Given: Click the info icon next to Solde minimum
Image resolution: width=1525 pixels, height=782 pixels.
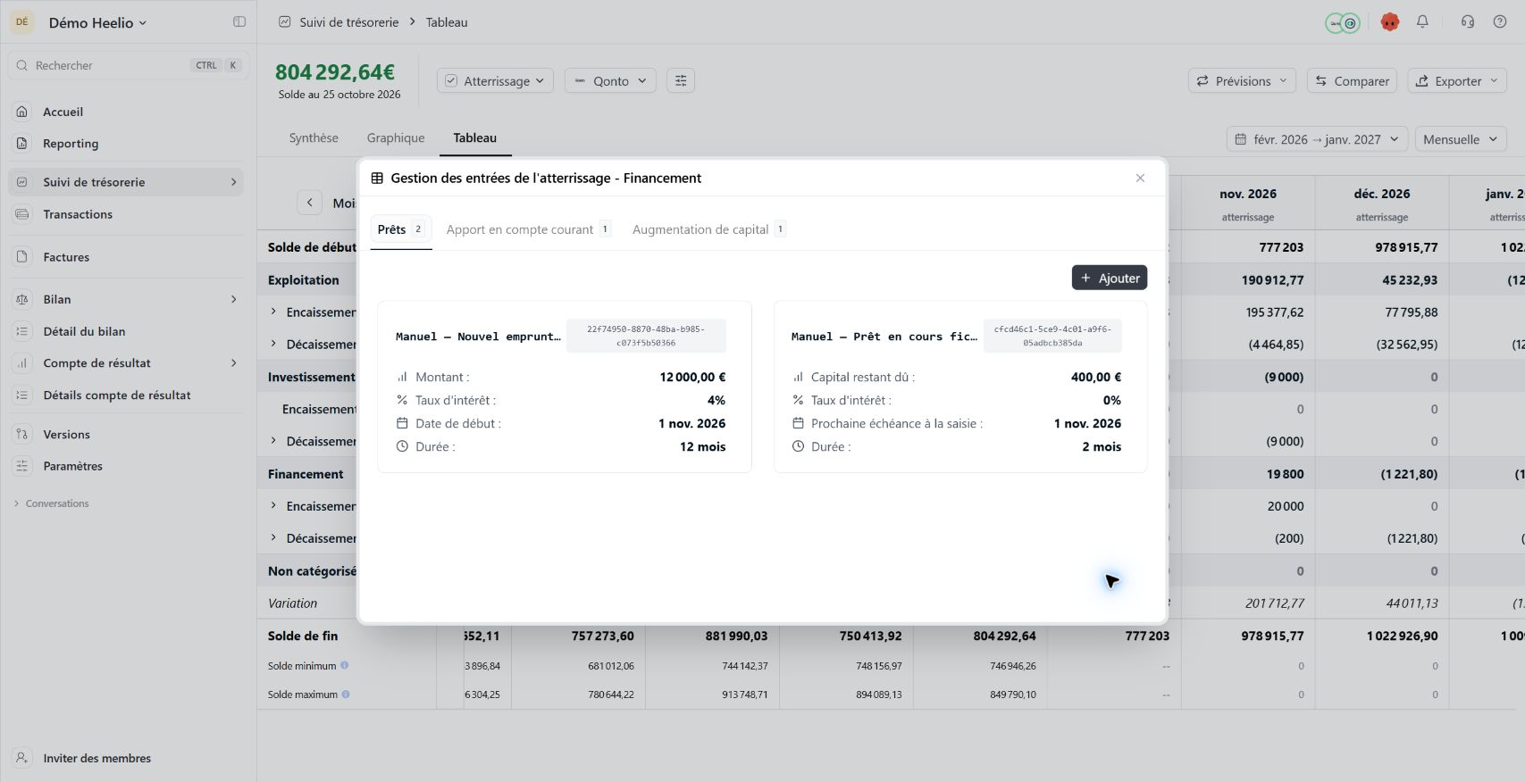Looking at the screenshot, I should 344,665.
